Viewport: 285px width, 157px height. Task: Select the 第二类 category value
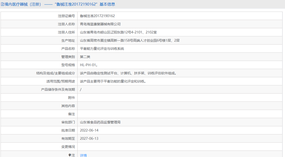85,57
